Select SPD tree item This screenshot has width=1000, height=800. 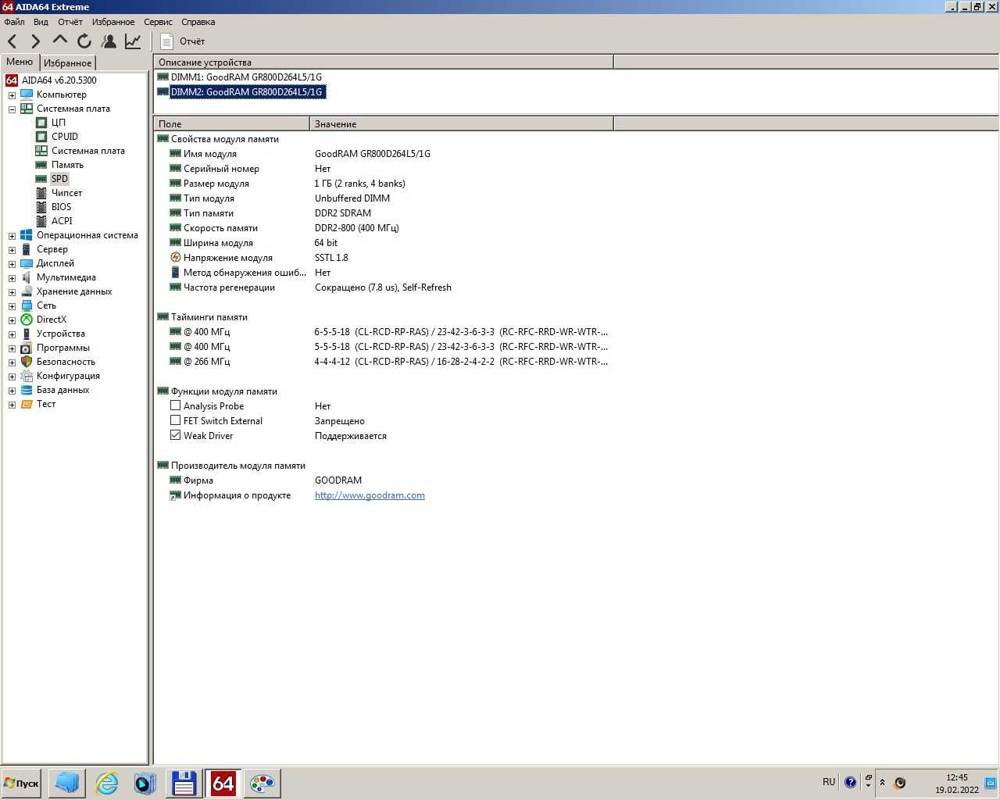pos(59,179)
